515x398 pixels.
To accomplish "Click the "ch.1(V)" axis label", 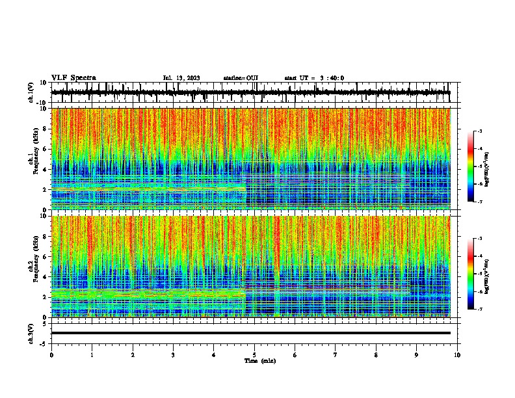I will [x=31, y=92].
